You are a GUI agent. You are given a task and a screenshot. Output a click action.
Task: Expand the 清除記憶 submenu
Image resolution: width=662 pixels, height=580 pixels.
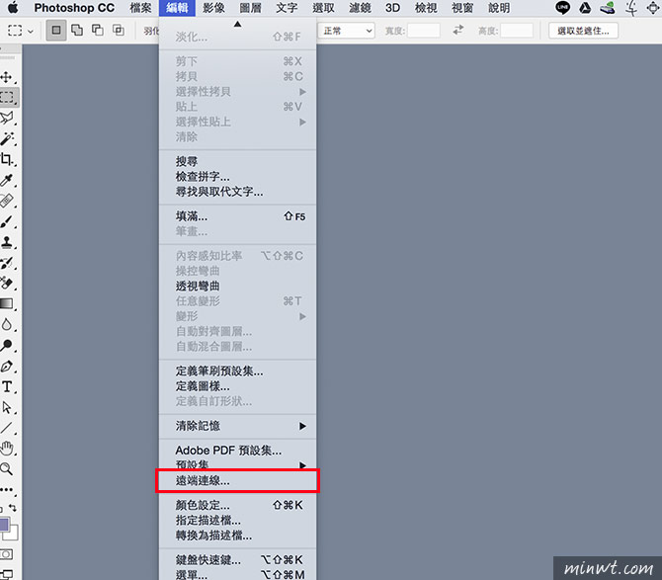pyautogui.click(x=237, y=426)
